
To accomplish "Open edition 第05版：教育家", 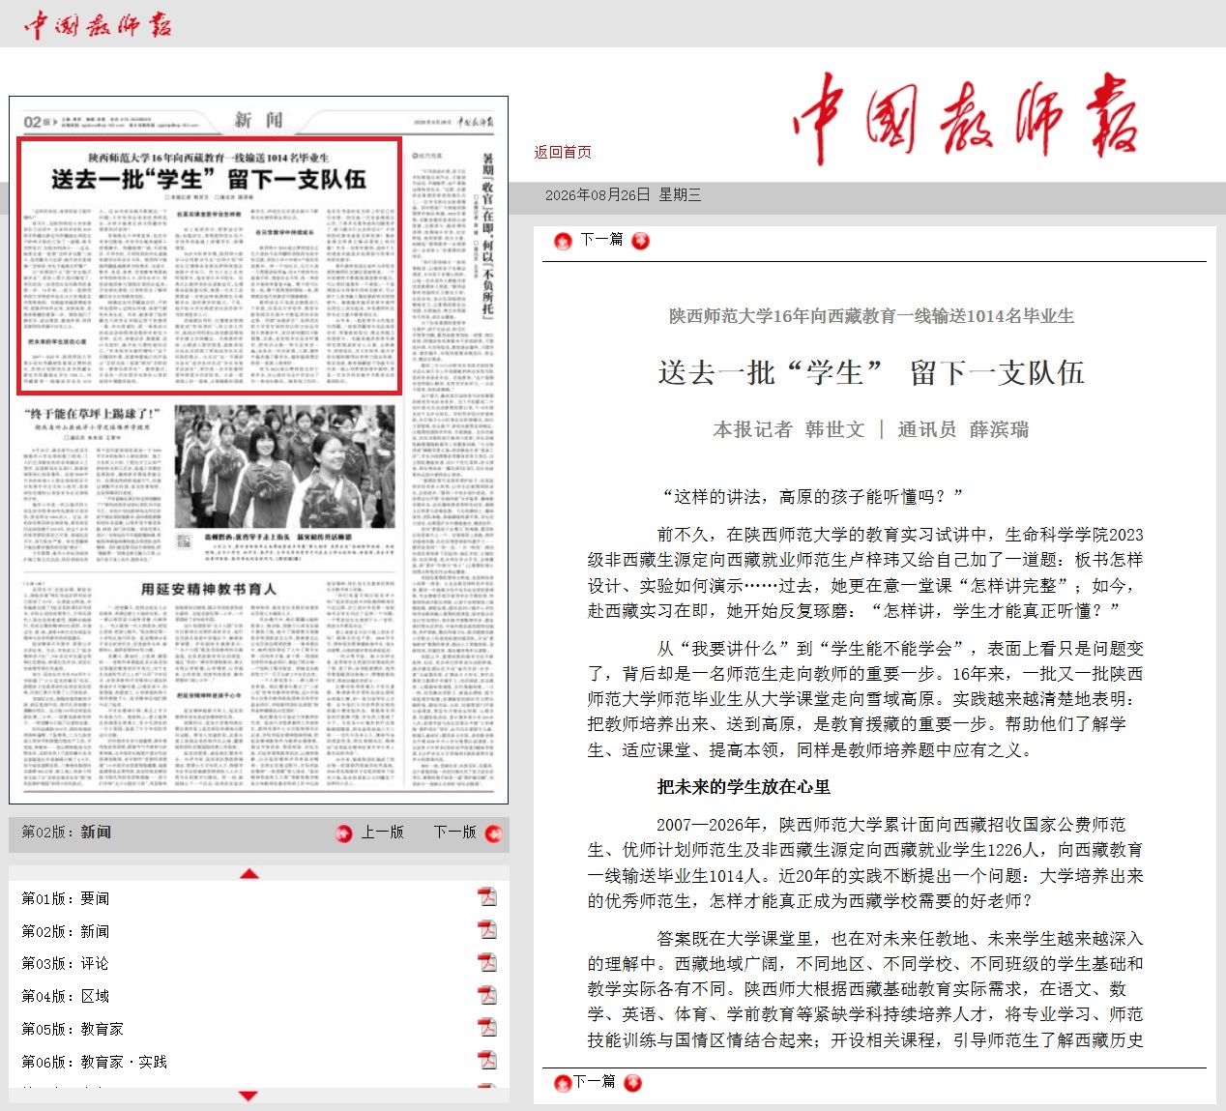I will pos(73,1029).
